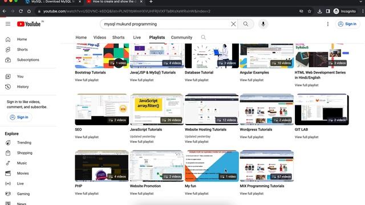This screenshot has height=205, width=365.
Task: Click the browser address bar URL
Action: pyautogui.click(x=127, y=11)
